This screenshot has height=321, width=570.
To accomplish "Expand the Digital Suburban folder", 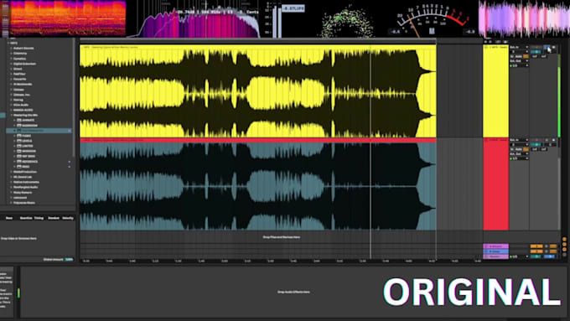I will pyautogui.click(x=11, y=64).
